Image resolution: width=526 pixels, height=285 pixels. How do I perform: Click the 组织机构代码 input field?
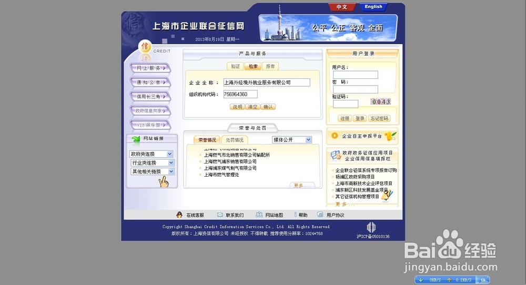pyautogui.click(x=240, y=94)
